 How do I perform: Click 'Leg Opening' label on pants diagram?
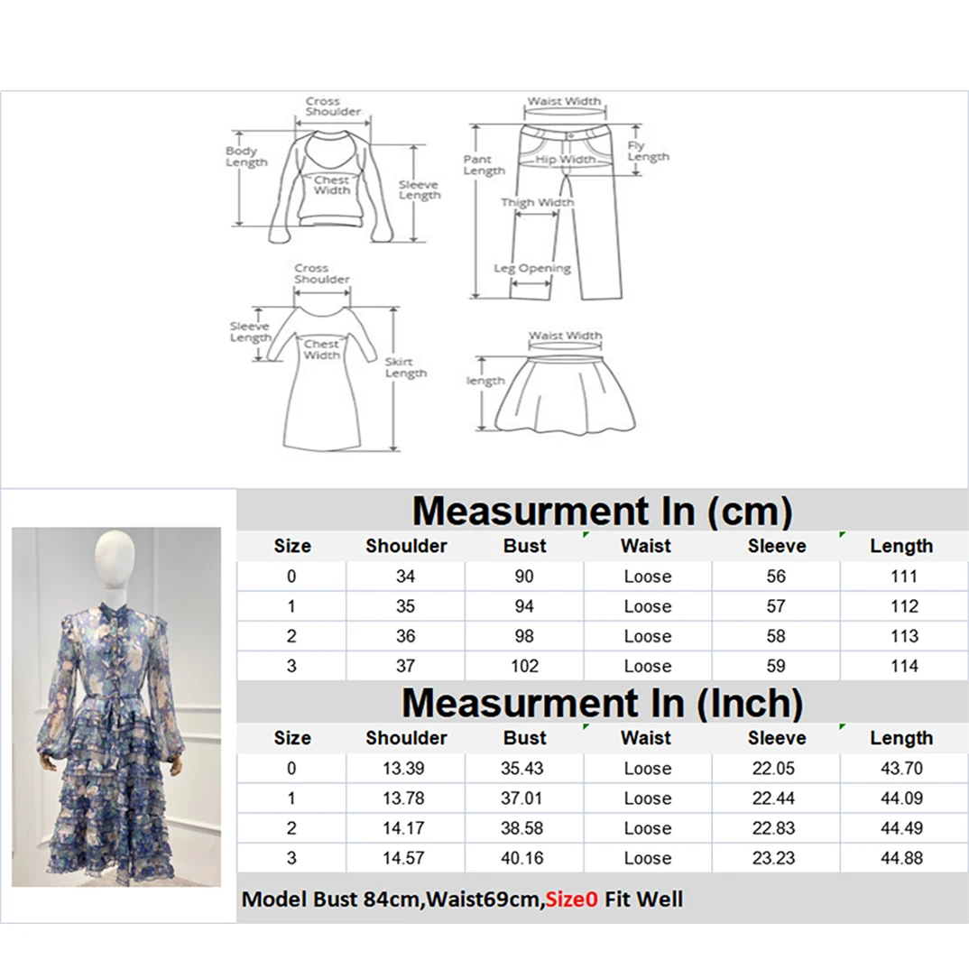(x=531, y=268)
